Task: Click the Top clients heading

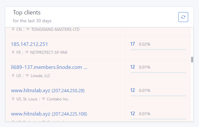Action: [27, 12]
